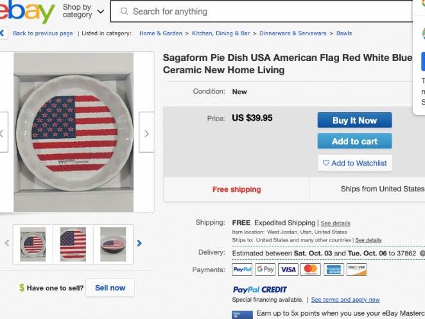Show next product image with right arrow
Viewport: 425px width, 319px height.
[x=146, y=133]
